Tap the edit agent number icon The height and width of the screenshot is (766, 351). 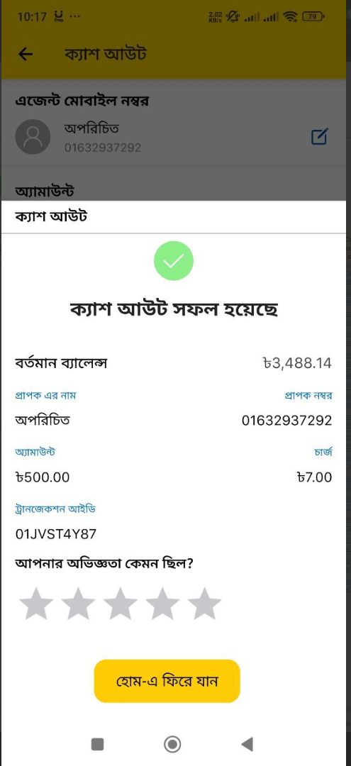click(320, 137)
